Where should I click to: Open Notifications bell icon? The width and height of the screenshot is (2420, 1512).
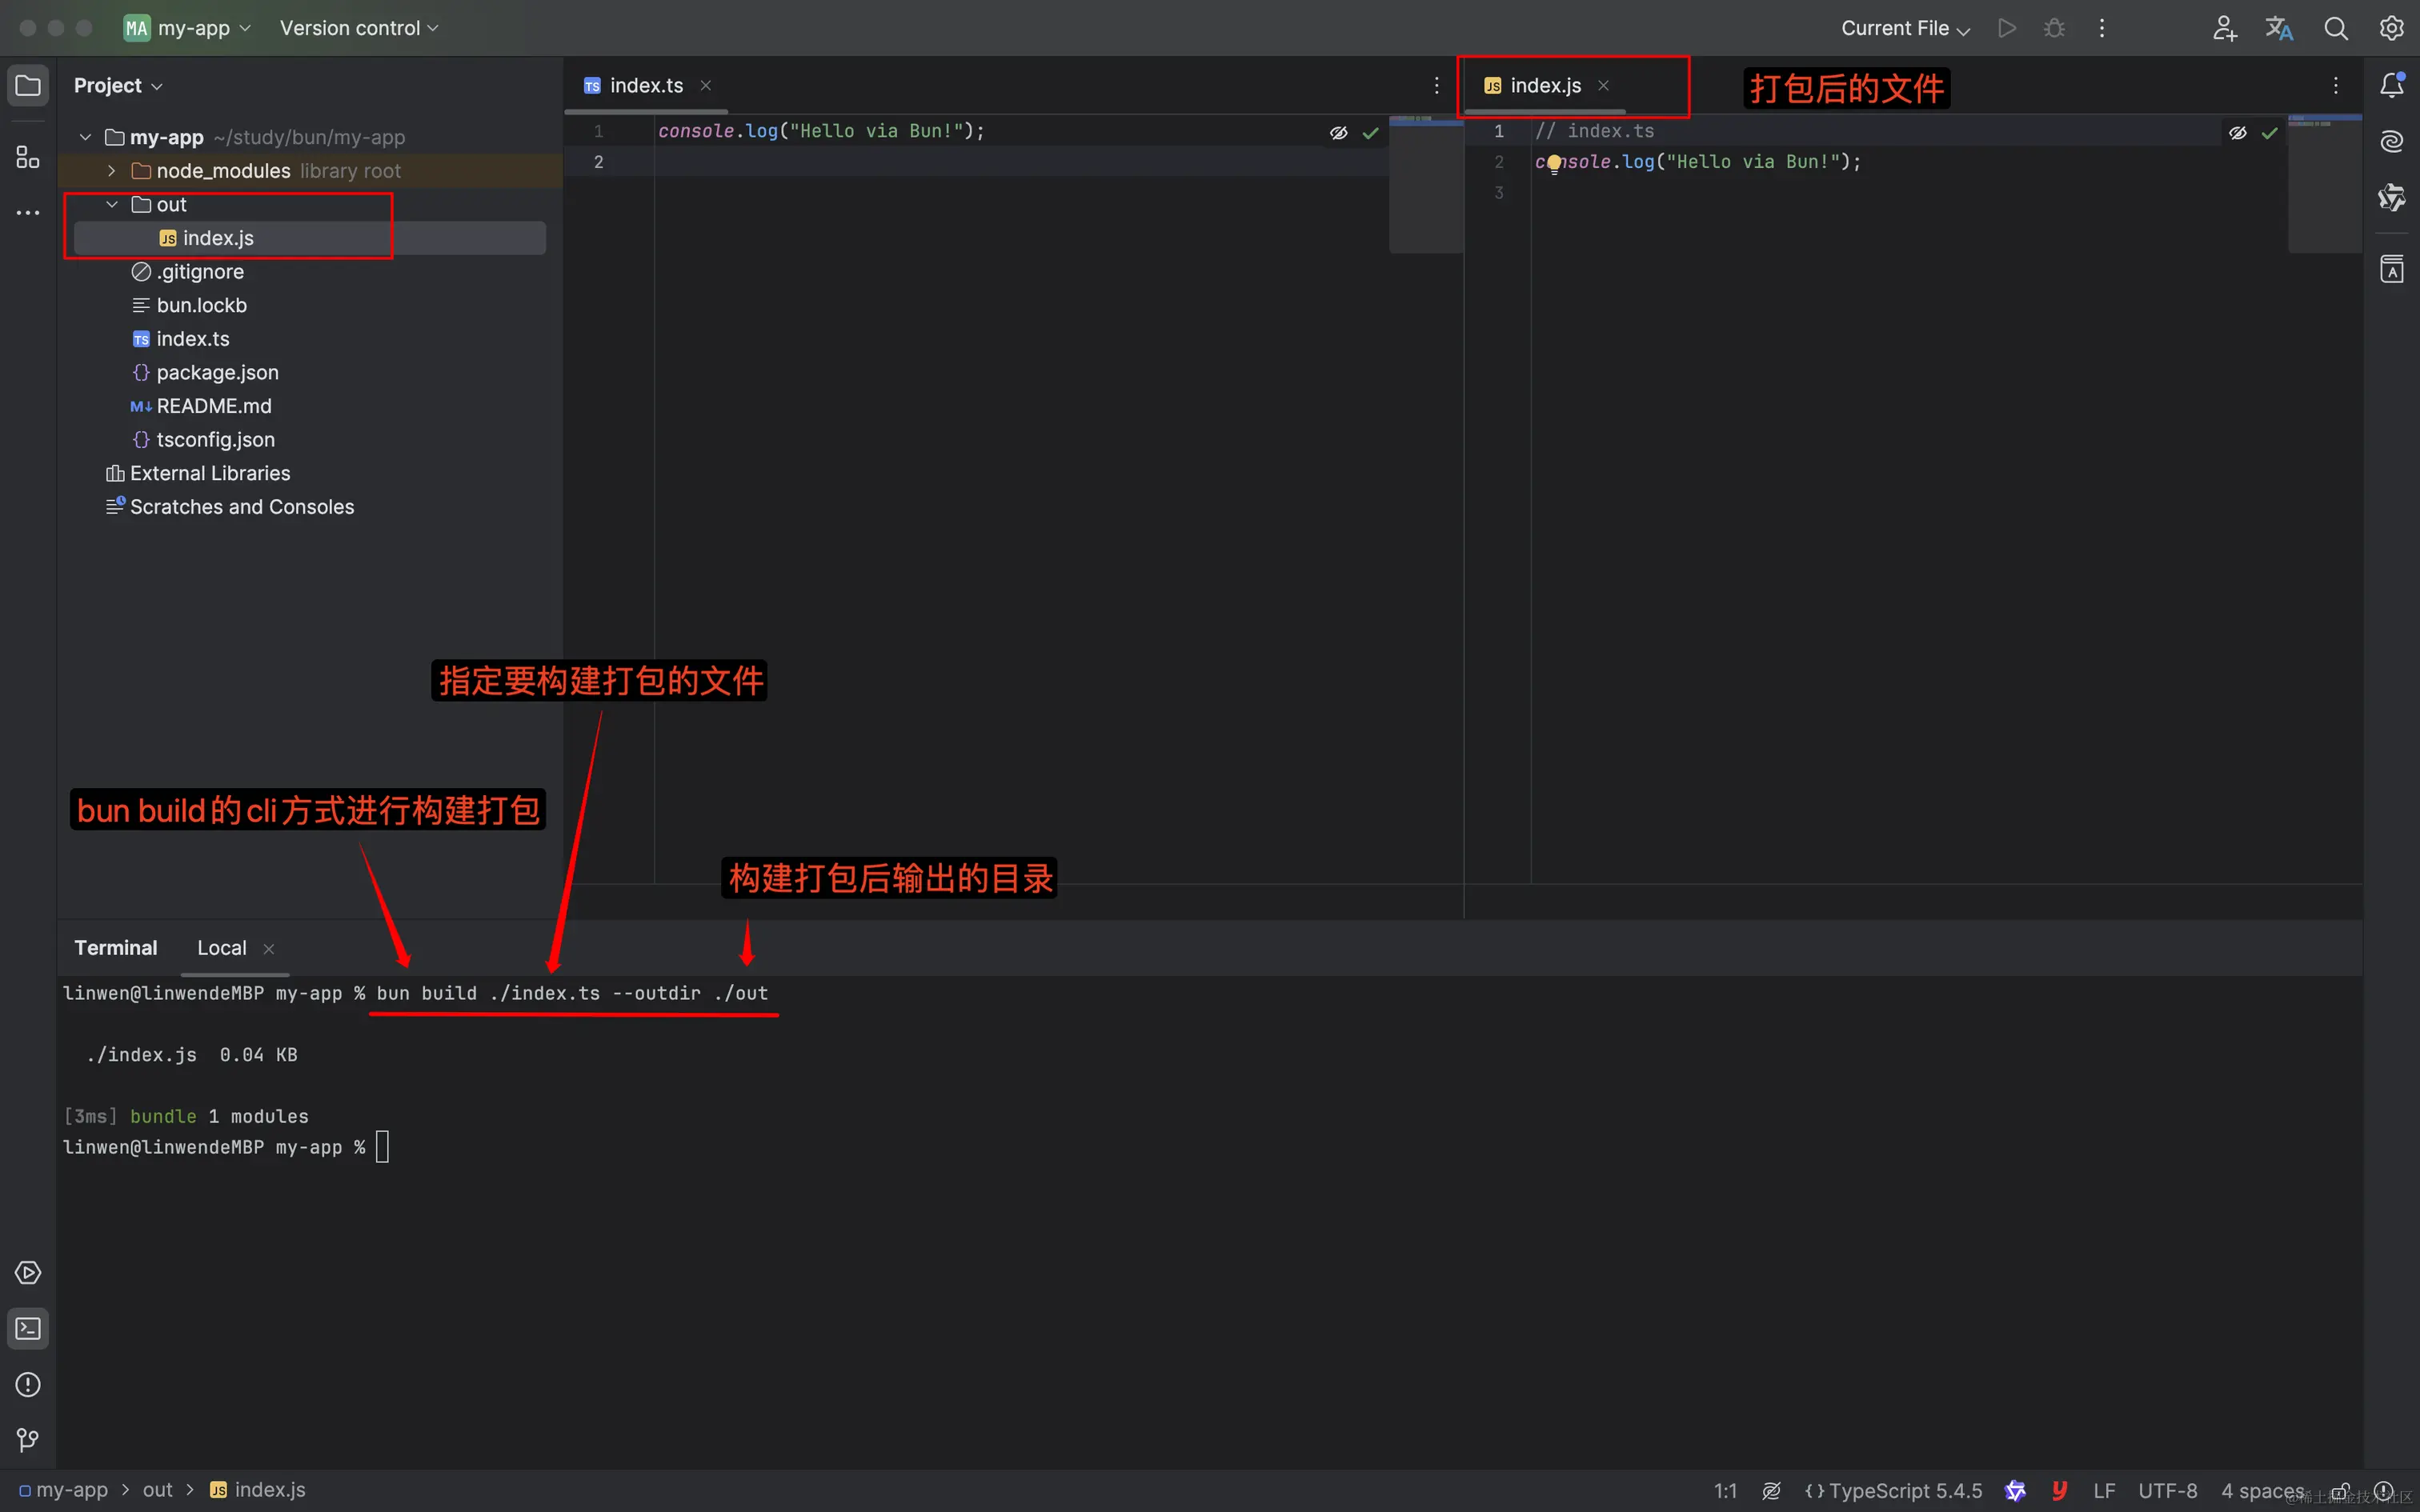(2392, 86)
